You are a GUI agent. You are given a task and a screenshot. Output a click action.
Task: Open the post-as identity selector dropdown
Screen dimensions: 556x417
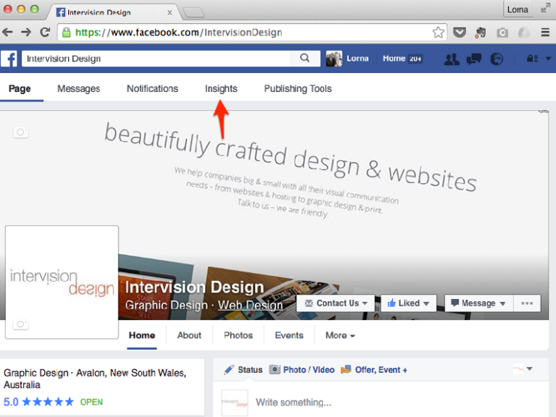point(523,368)
